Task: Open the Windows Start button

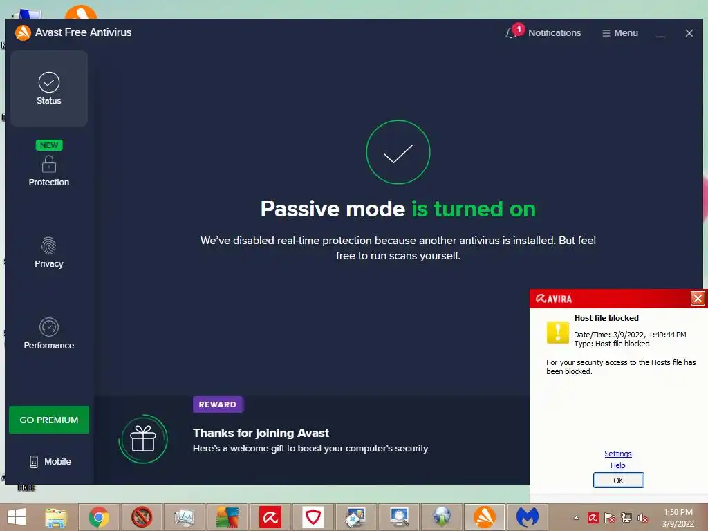Action: (17, 517)
